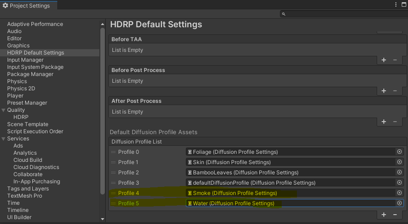The width and height of the screenshot is (408, 224).
Task: Collapse the Quality settings category
Action: tap(4, 110)
